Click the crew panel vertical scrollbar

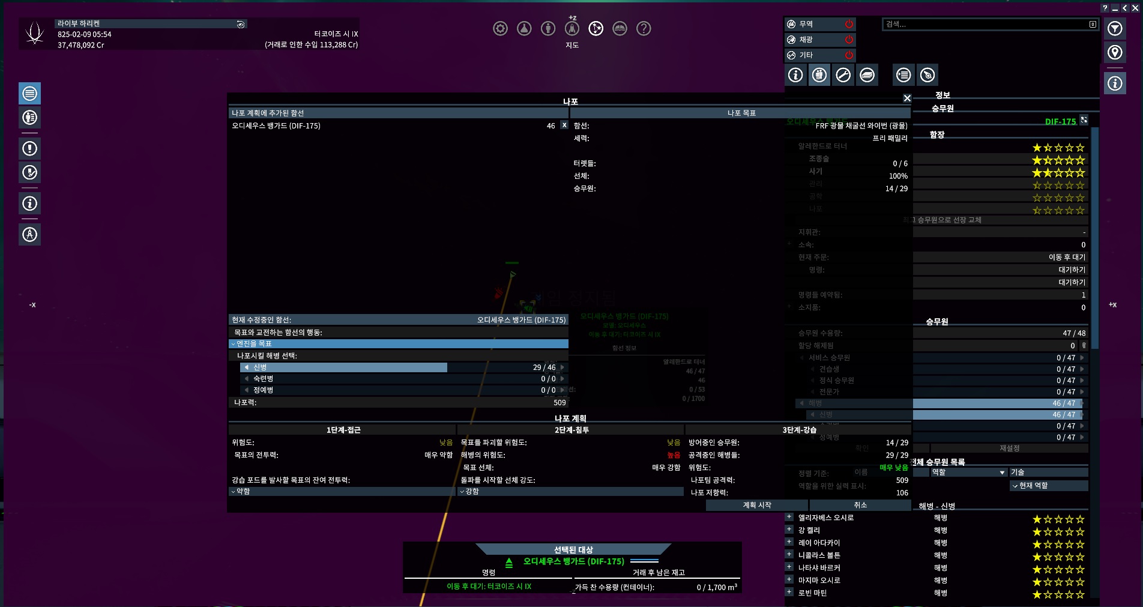(x=1094, y=237)
